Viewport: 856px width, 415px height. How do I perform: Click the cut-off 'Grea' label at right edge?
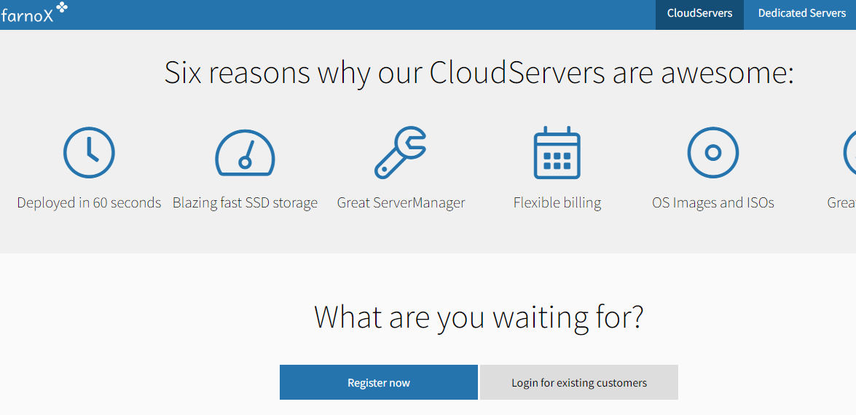point(841,203)
